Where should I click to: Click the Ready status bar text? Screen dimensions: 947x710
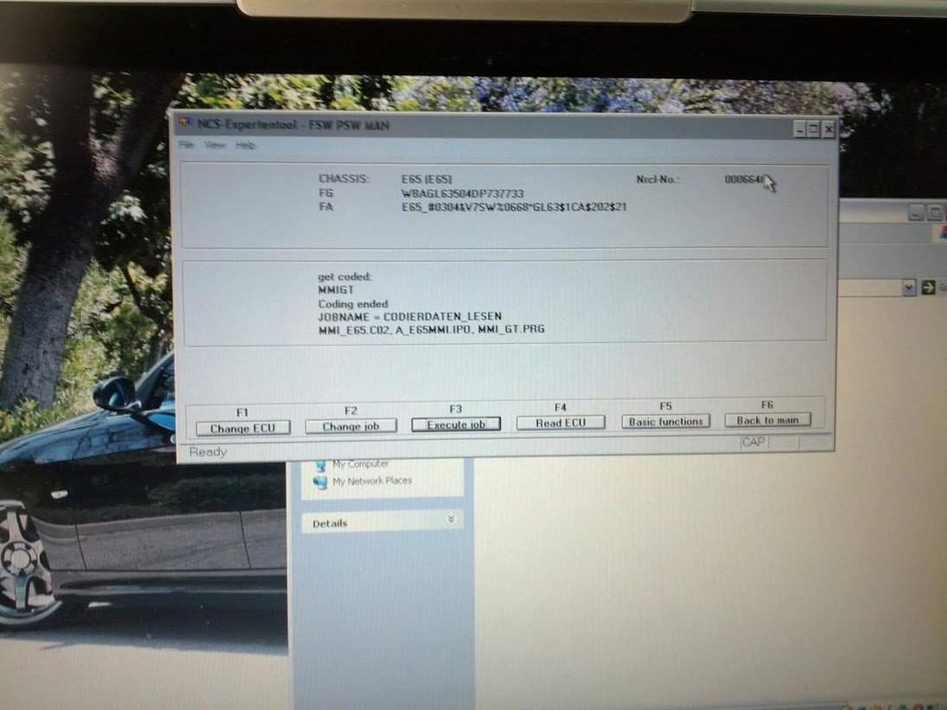pyautogui.click(x=208, y=451)
